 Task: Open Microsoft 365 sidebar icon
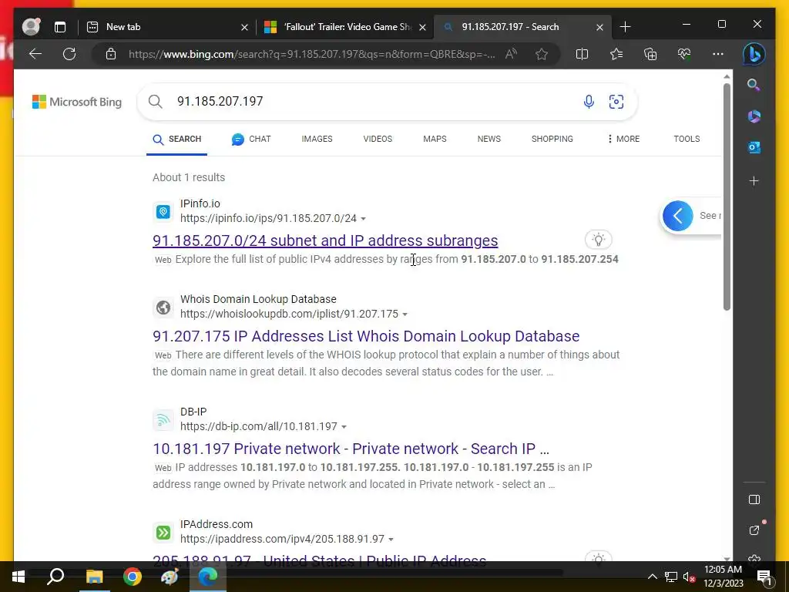(754, 116)
